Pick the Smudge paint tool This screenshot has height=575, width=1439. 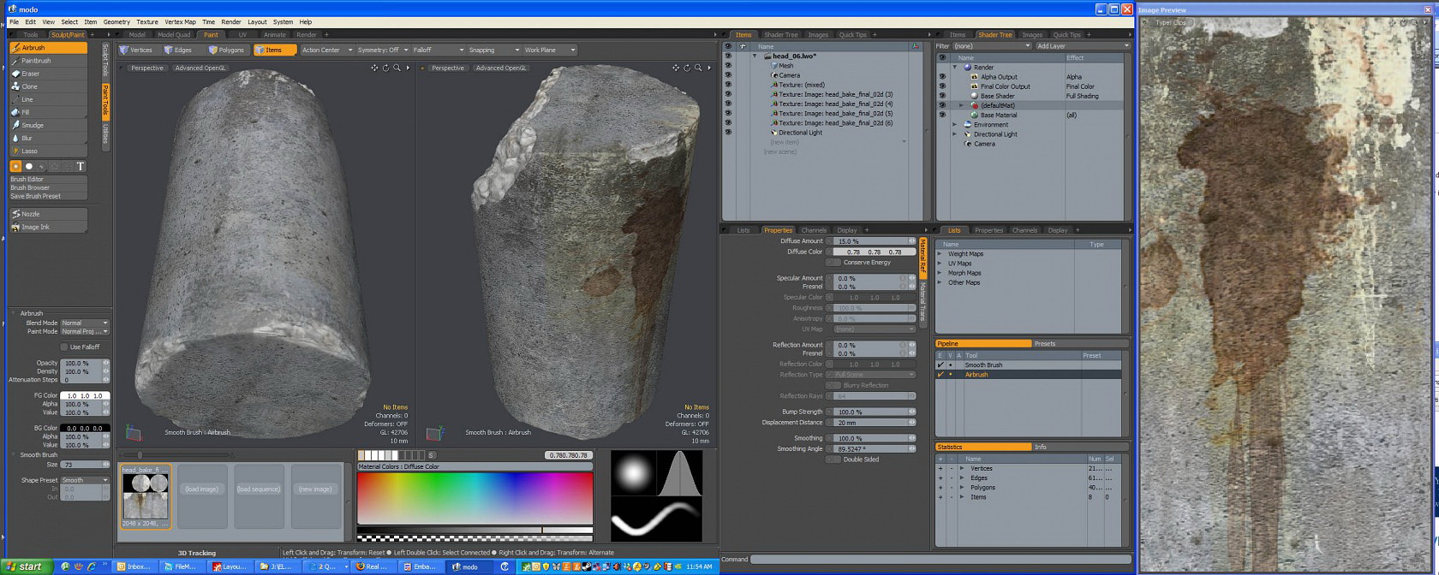coord(33,125)
